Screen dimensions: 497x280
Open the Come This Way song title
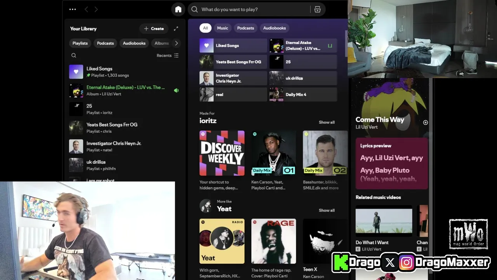pyautogui.click(x=380, y=119)
